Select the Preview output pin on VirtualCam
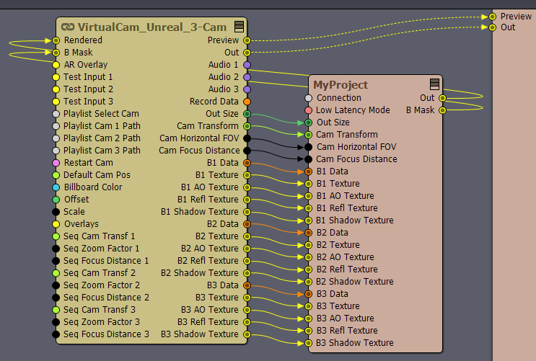 tap(247, 40)
